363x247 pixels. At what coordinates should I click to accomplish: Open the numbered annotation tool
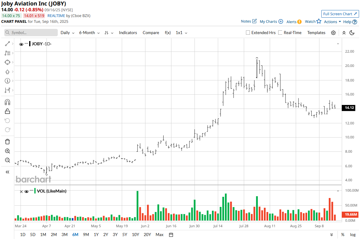coord(7,81)
